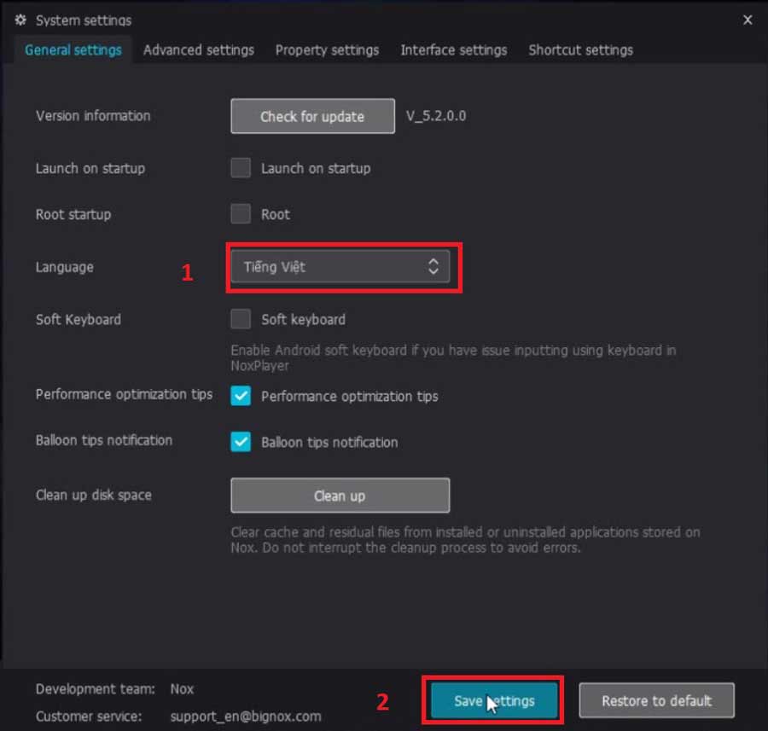Click the support_en@bignox.com email address
Screen dimensions: 768x731
[x=246, y=716]
